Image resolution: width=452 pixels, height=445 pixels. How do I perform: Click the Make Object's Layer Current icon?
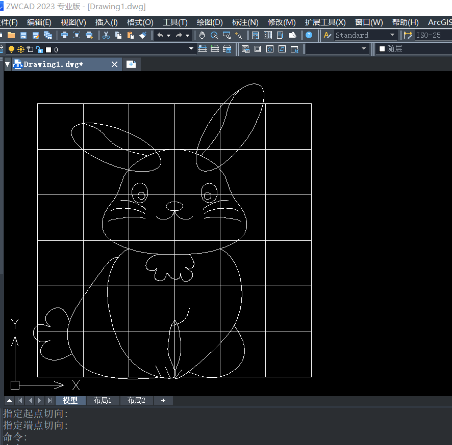203,49
